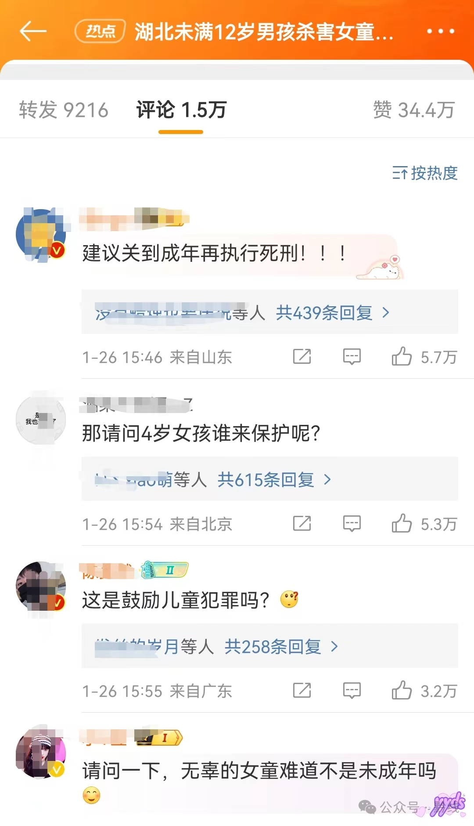Expand 共258条回复 replies
The image size is (474, 826).
(282, 647)
